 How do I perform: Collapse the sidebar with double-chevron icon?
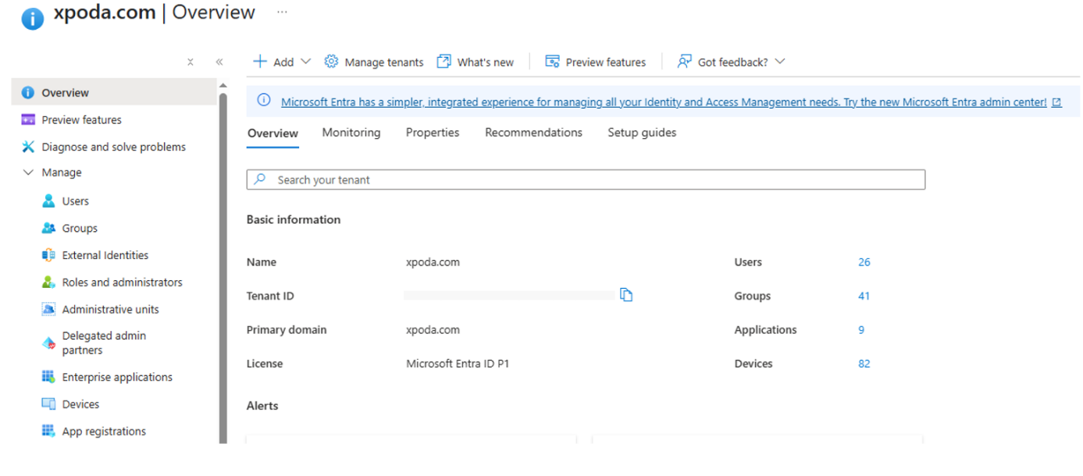point(219,62)
